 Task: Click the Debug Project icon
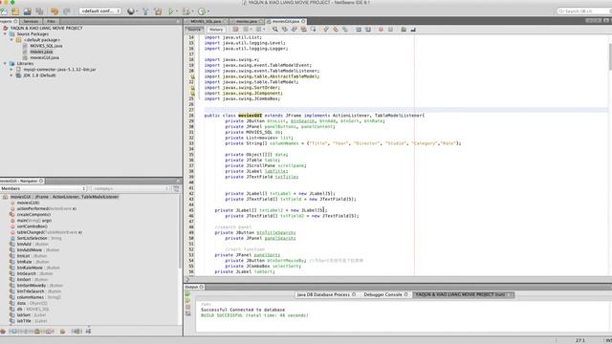pyautogui.click(x=186, y=11)
